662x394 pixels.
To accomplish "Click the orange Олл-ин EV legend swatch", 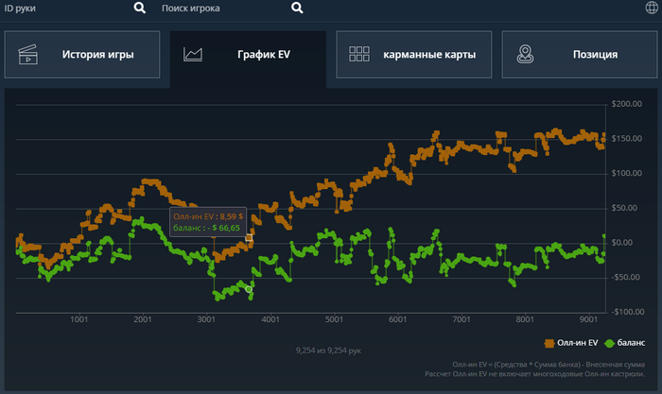I will tap(550, 343).
